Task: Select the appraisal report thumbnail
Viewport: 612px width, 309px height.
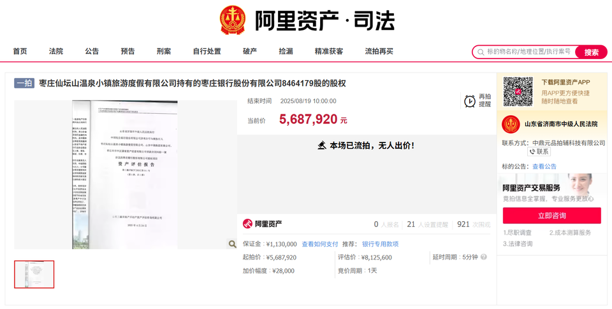Action: pos(34,274)
